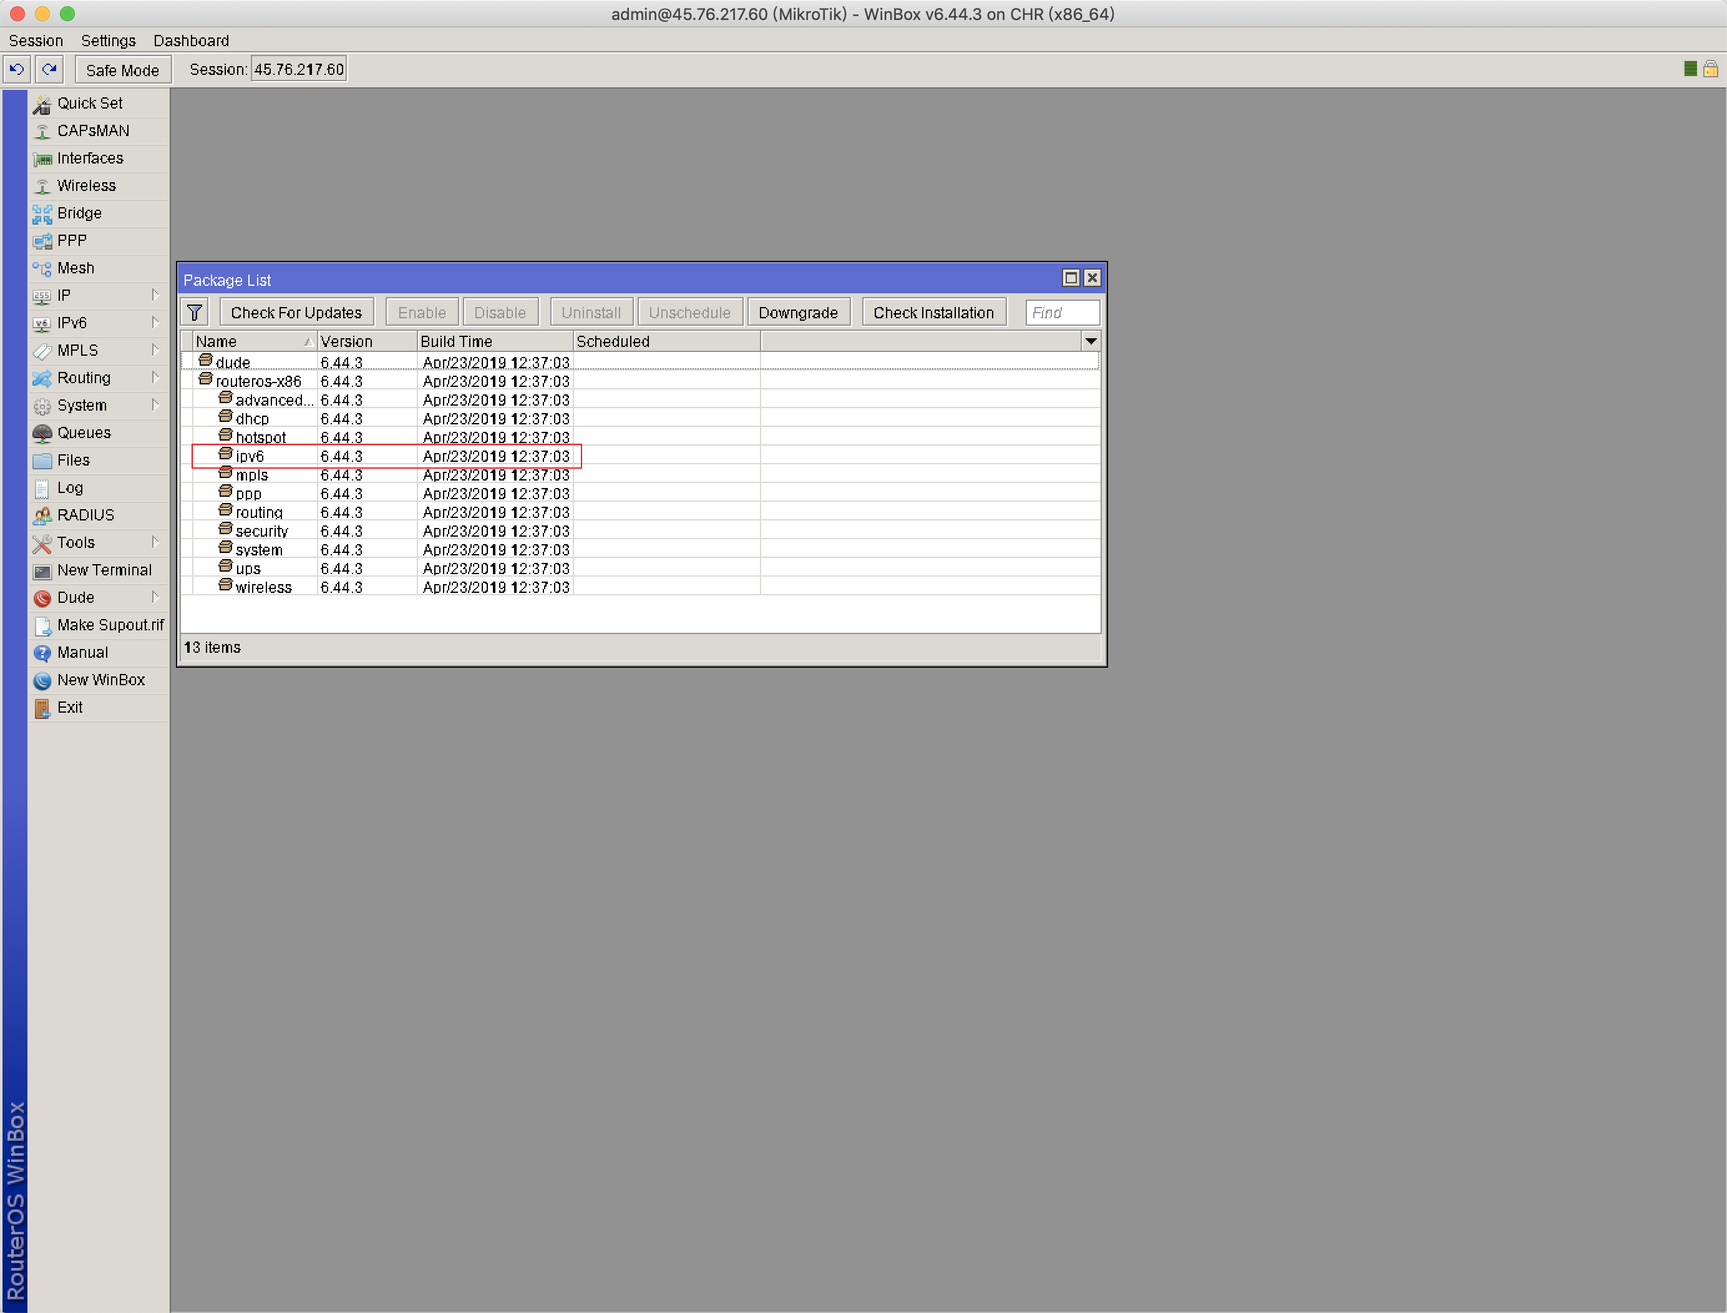Open the column selector dropdown arrow in Package List
The width and height of the screenshot is (1727, 1313).
[x=1091, y=341]
